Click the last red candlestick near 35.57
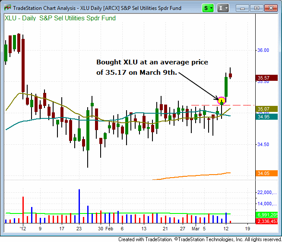Screen dimensions: 282x242 tap(230, 75)
